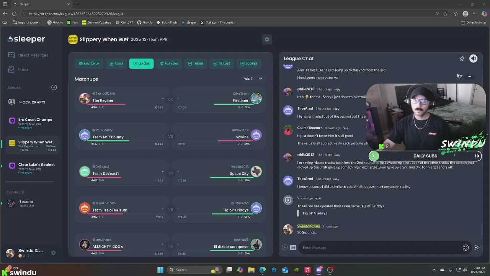This screenshot has height=276, width=490.
Task: Open Discord from the taskbar
Action: coord(319,270)
